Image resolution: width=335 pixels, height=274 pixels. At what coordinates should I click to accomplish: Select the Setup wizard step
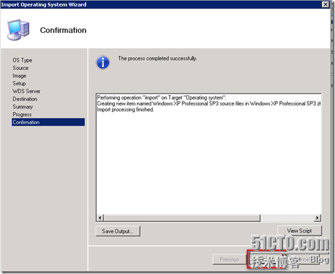tap(19, 84)
